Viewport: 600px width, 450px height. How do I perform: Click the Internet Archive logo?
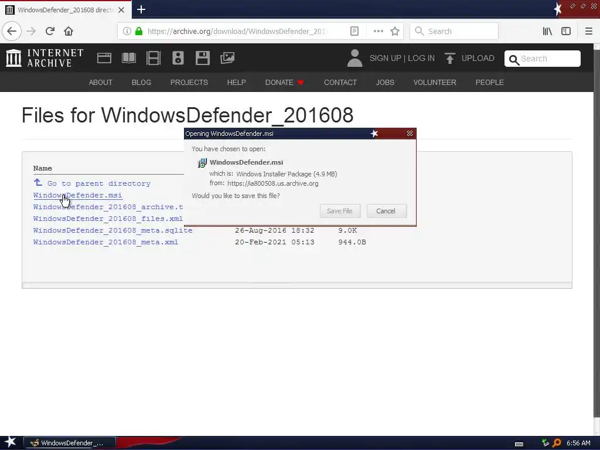(x=45, y=58)
